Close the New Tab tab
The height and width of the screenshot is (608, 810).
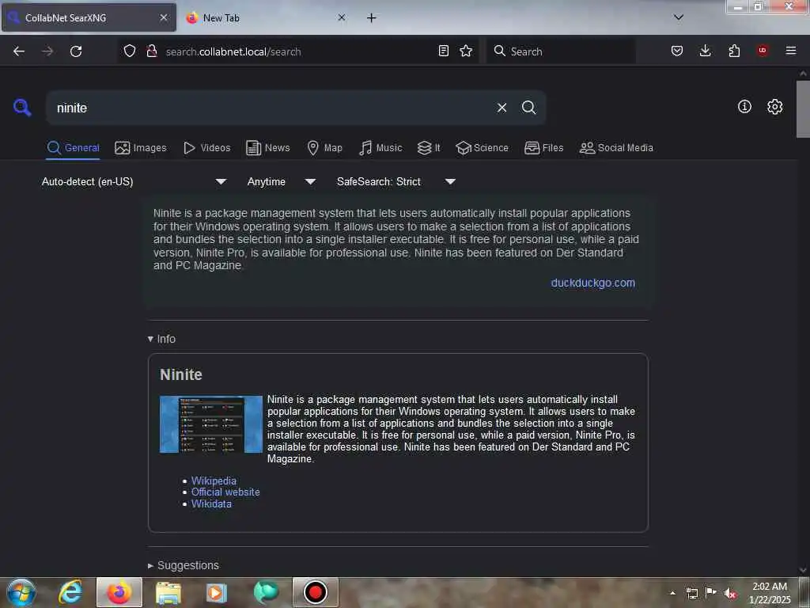coord(342,17)
